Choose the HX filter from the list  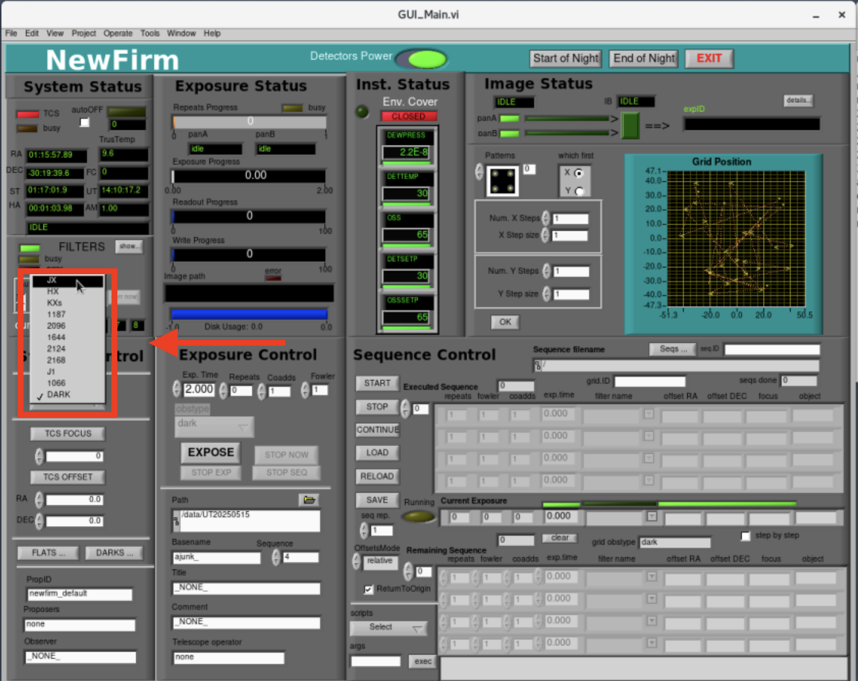point(67,292)
